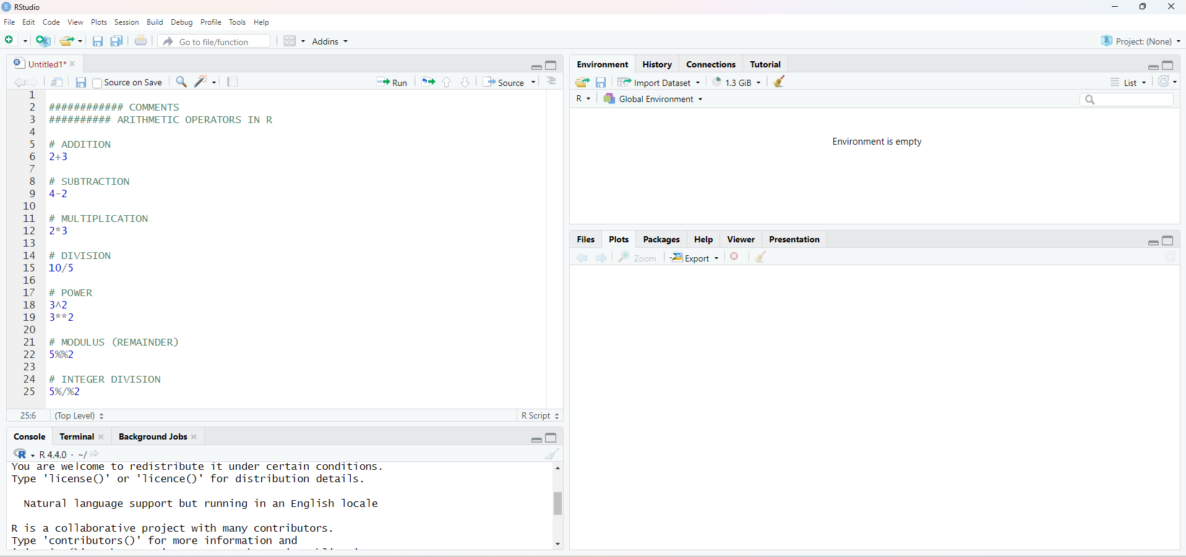Click the Compile Report notebook icon
Screen dimensions: 1186x557
pos(233,82)
